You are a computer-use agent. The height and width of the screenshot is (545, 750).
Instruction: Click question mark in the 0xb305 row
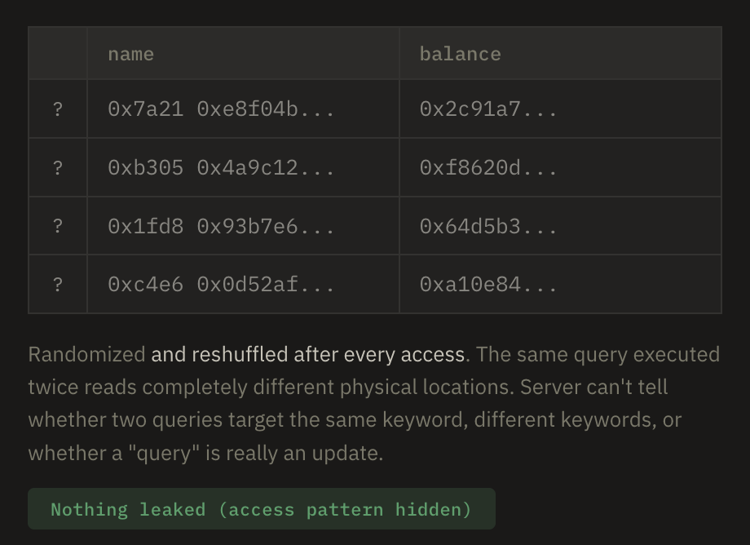pyautogui.click(x=58, y=168)
